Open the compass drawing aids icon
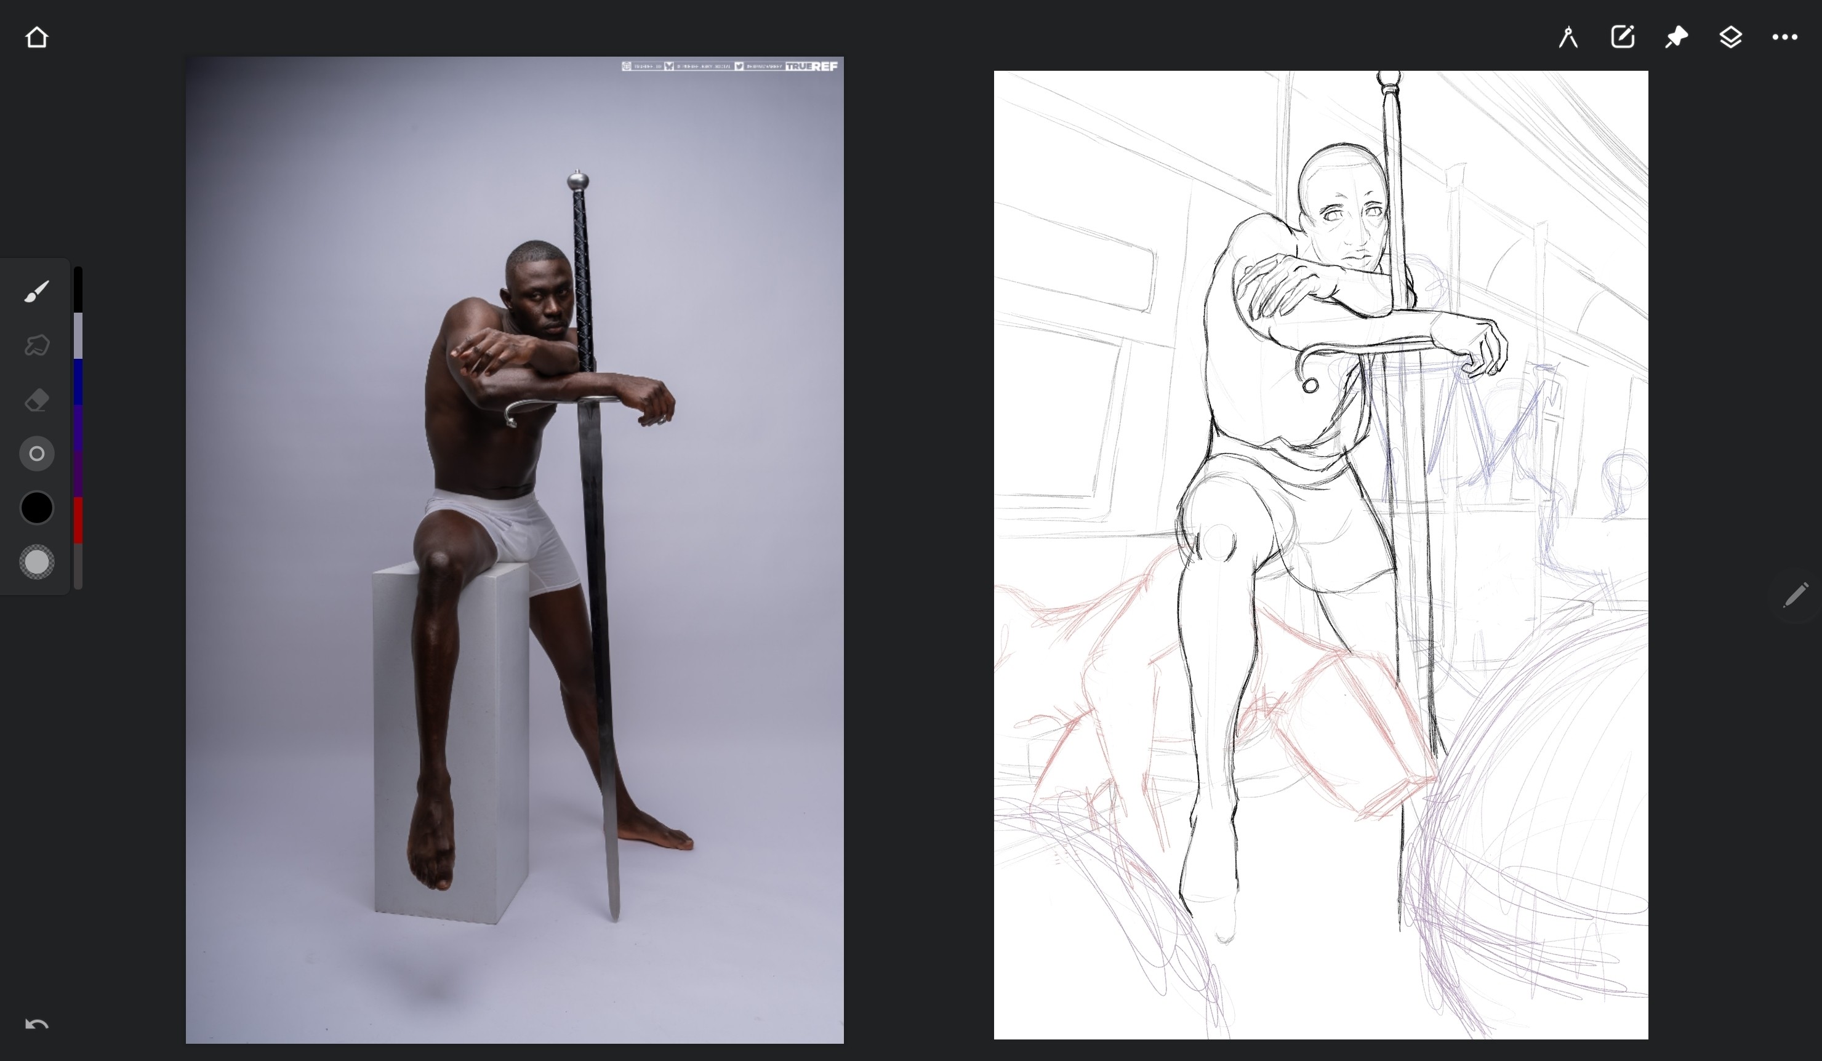 tap(1568, 37)
